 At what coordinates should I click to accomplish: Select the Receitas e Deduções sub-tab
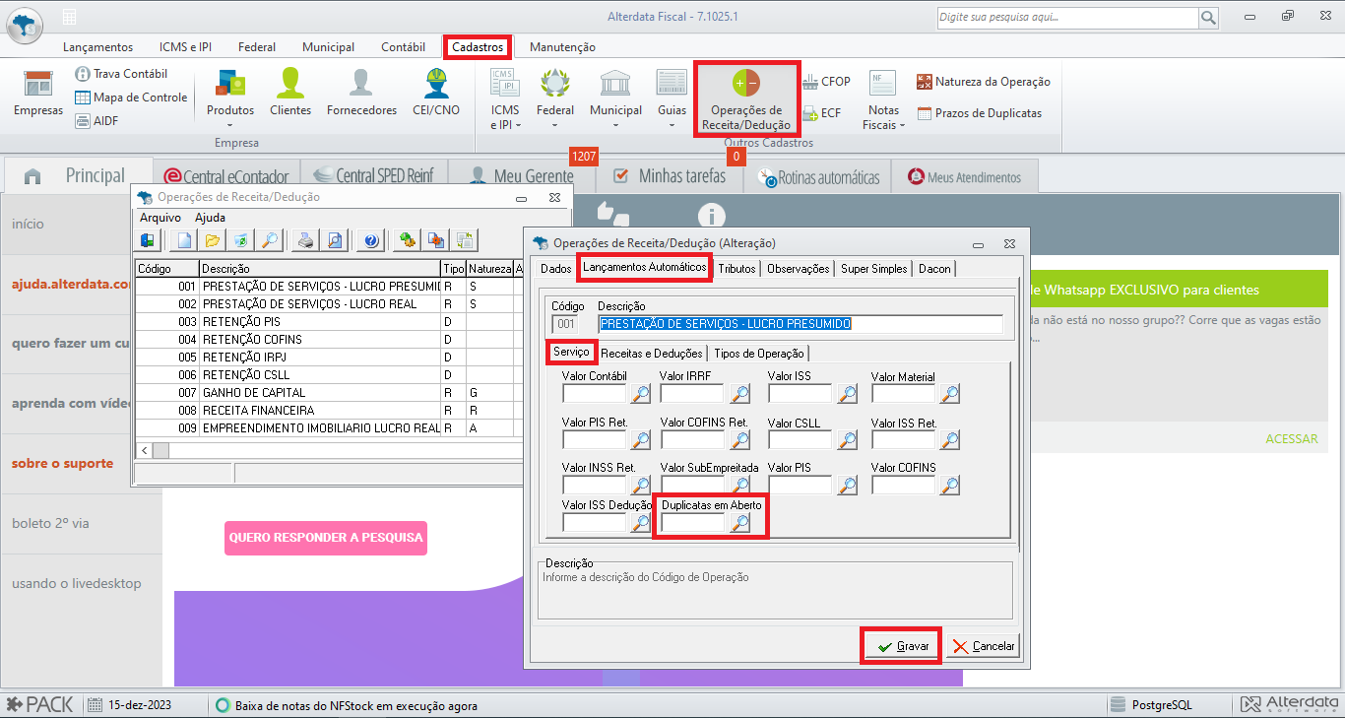pyautogui.click(x=652, y=353)
